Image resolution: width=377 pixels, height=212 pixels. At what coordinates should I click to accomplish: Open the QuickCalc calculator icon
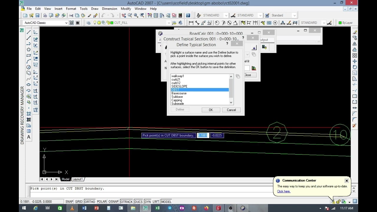pyautogui.click(x=180, y=15)
